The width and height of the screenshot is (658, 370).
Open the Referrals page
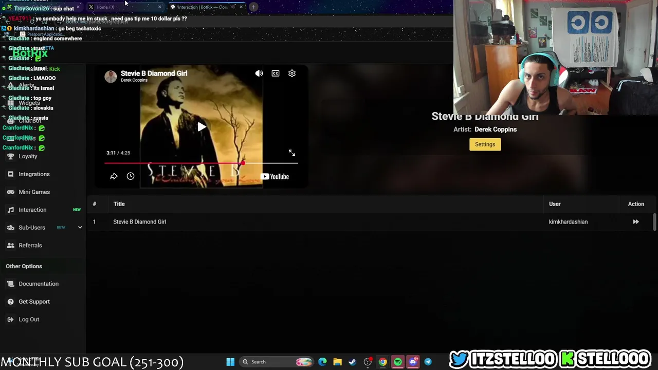point(30,246)
